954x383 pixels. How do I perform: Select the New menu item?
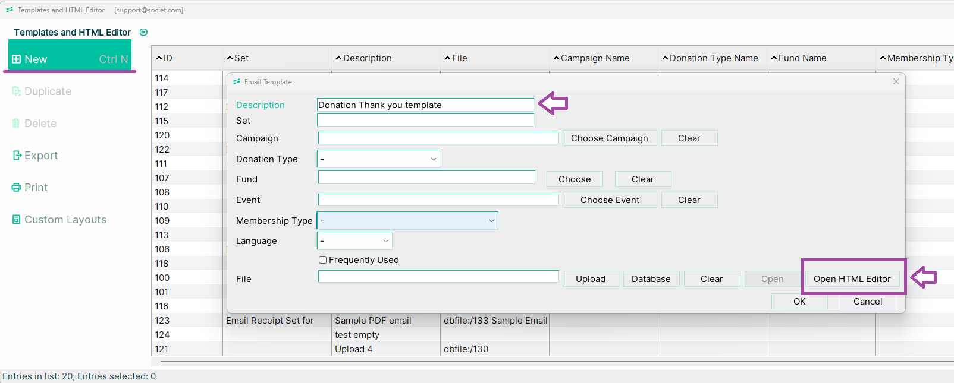70,59
